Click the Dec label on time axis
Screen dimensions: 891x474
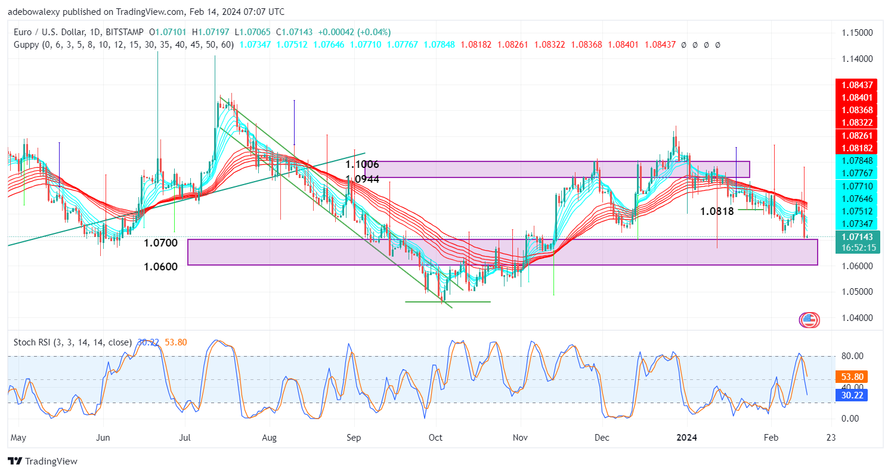click(602, 438)
